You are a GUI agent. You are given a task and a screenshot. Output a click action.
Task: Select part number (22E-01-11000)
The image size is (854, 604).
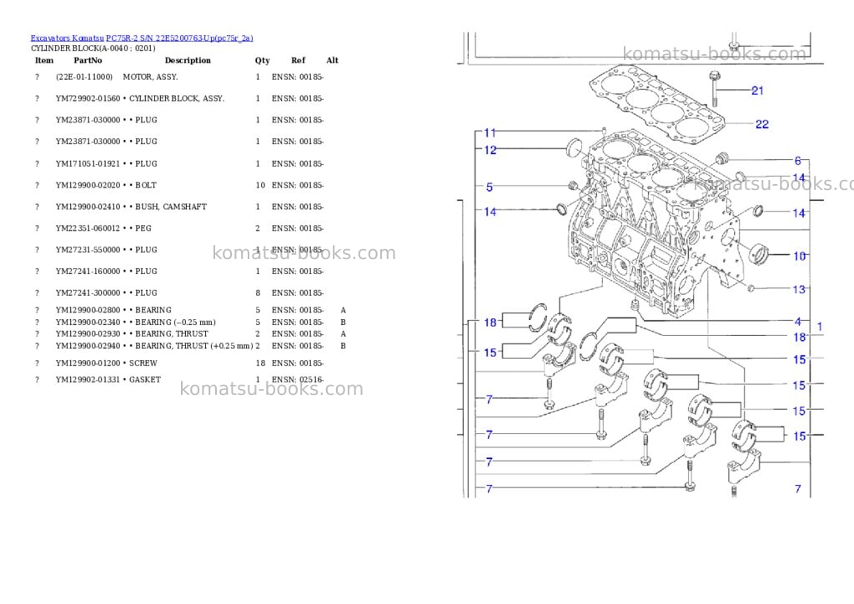coord(84,77)
